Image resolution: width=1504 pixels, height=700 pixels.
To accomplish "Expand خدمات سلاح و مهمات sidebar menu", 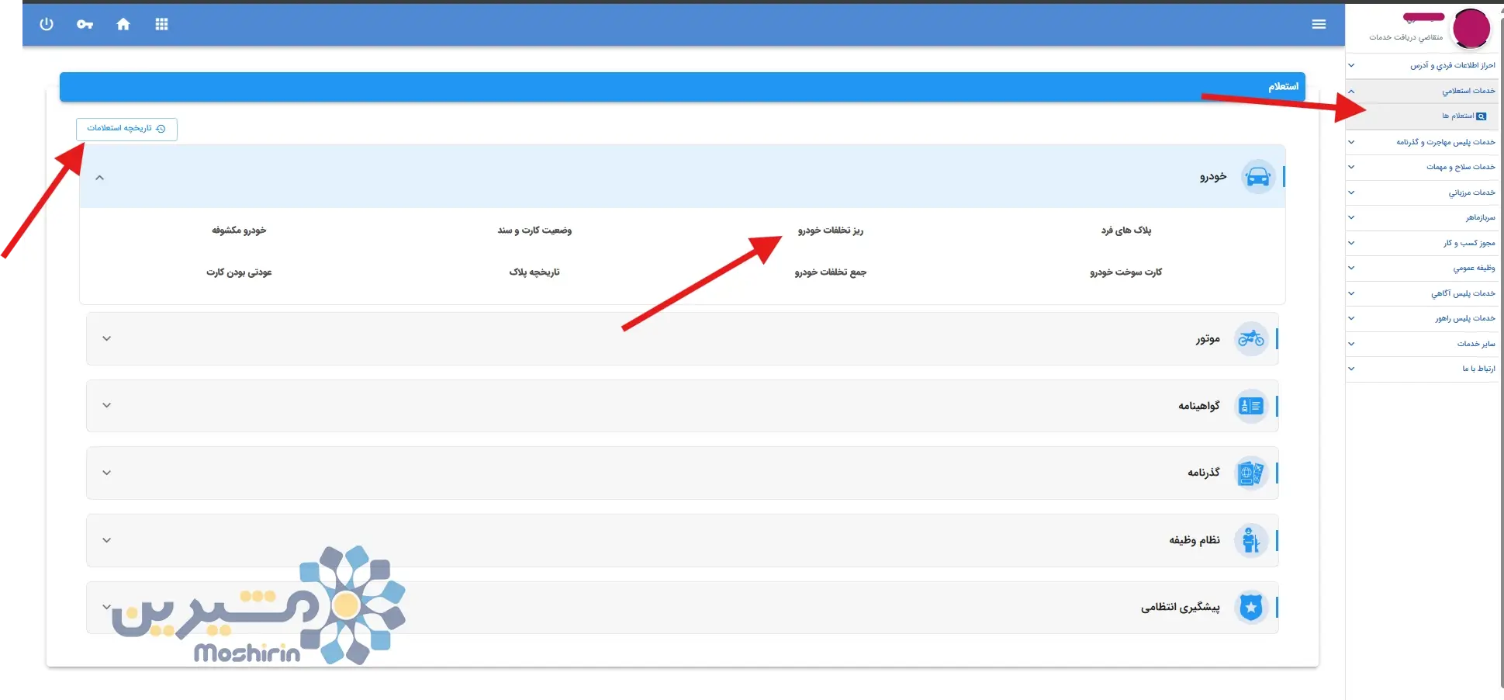I will click(x=1460, y=167).
